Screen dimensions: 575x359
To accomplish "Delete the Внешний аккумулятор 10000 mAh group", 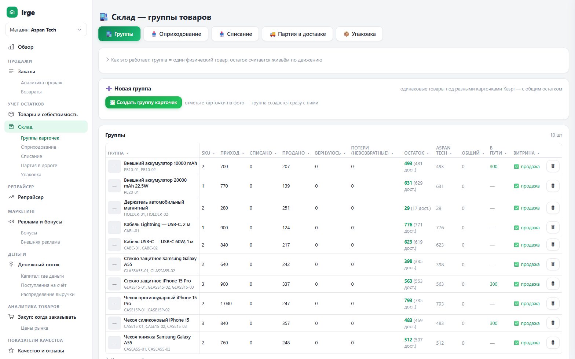I will tap(553, 166).
